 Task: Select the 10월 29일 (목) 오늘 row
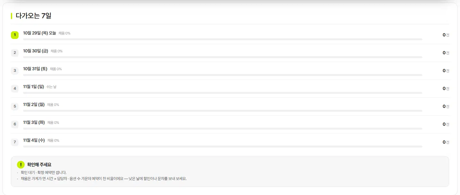tap(230, 35)
